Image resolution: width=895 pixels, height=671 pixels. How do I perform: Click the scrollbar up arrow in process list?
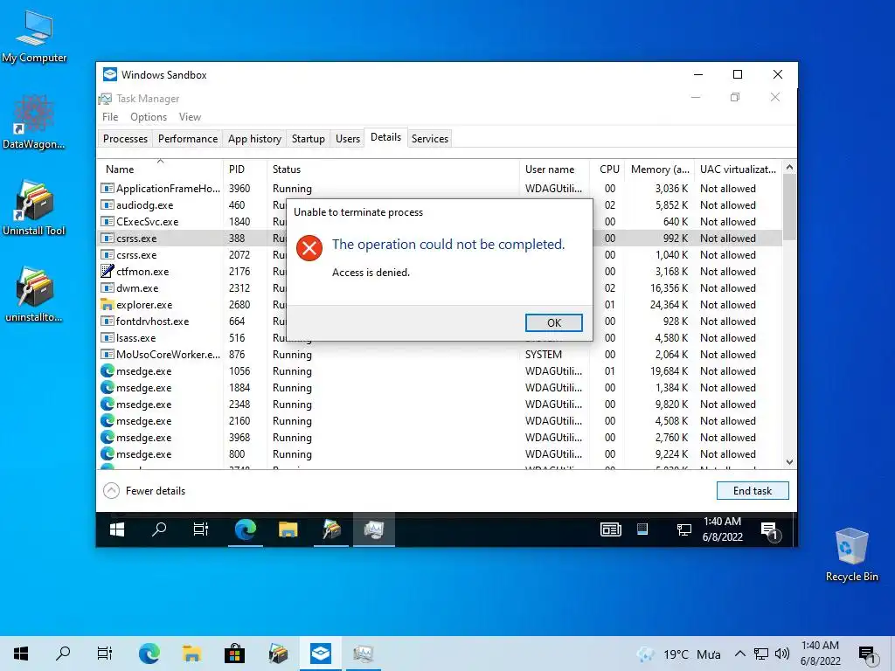click(789, 167)
